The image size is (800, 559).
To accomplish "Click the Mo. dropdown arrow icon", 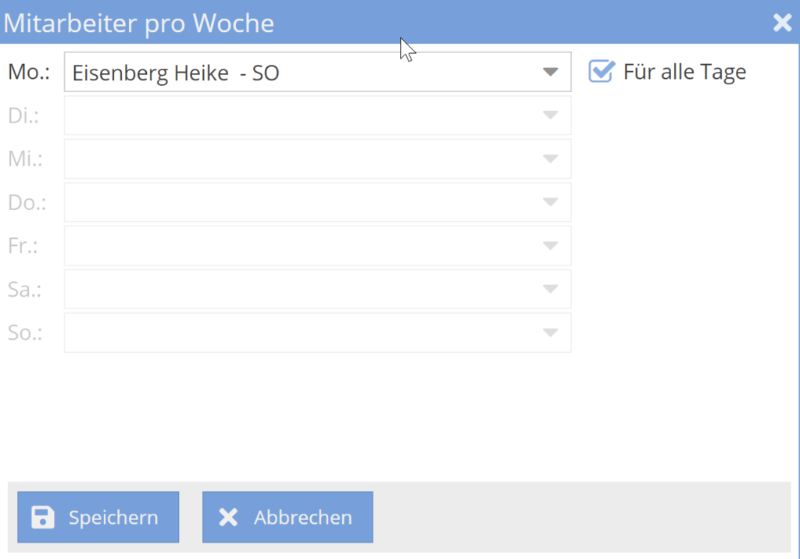I will [x=552, y=71].
